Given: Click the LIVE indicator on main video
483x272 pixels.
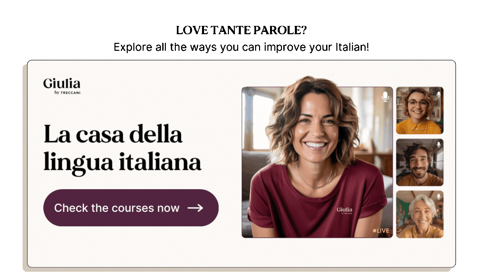Looking at the screenshot, I should (381, 230).
